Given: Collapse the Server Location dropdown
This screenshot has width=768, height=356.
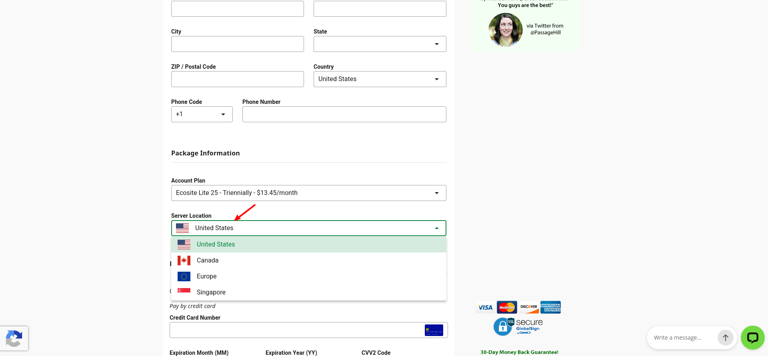Looking at the screenshot, I should 437,228.
